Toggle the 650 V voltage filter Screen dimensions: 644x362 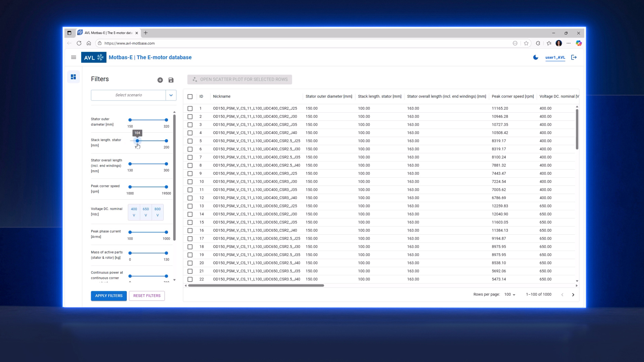click(146, 212)
